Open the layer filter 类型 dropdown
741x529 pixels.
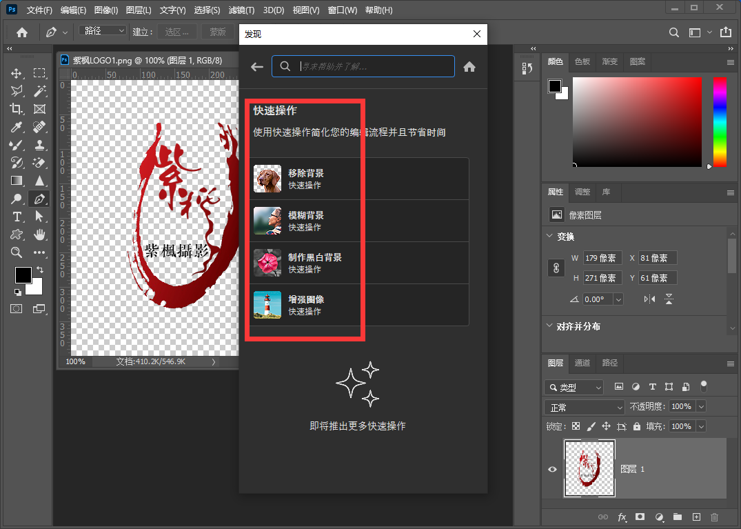click(573, 387)
